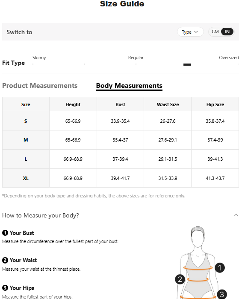This screenshot has width=242, height=304.
Task: Open the Type dropdown
Action: 190,32
